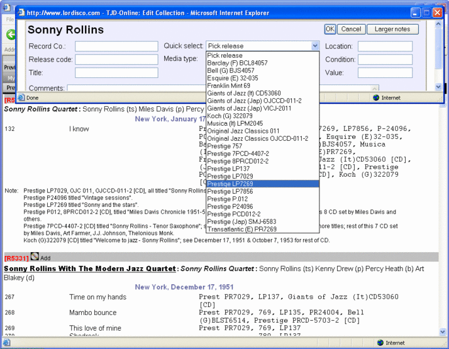Click the Internet zone globe in main status bar
The height and width of the screenshot is (349, 449).
[380, 343]
